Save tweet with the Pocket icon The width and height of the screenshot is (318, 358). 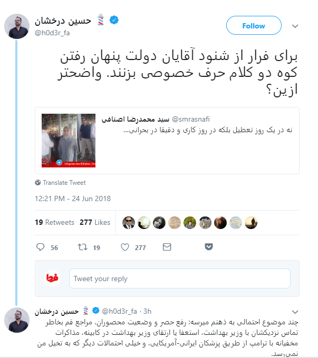click(209, 247)
